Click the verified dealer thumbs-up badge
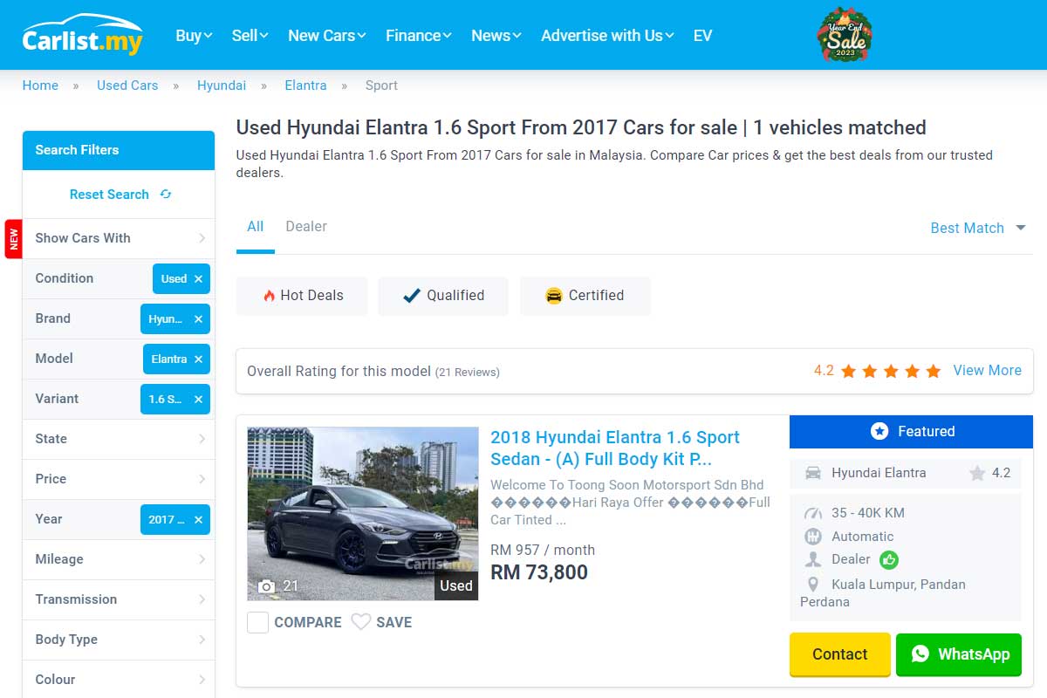 tap(889, 560)
